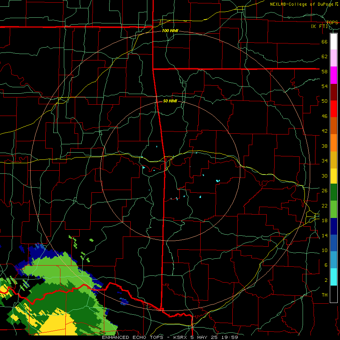Click legend value "54"
Viewport: 340px width, 340px height.
coord(325,86)
